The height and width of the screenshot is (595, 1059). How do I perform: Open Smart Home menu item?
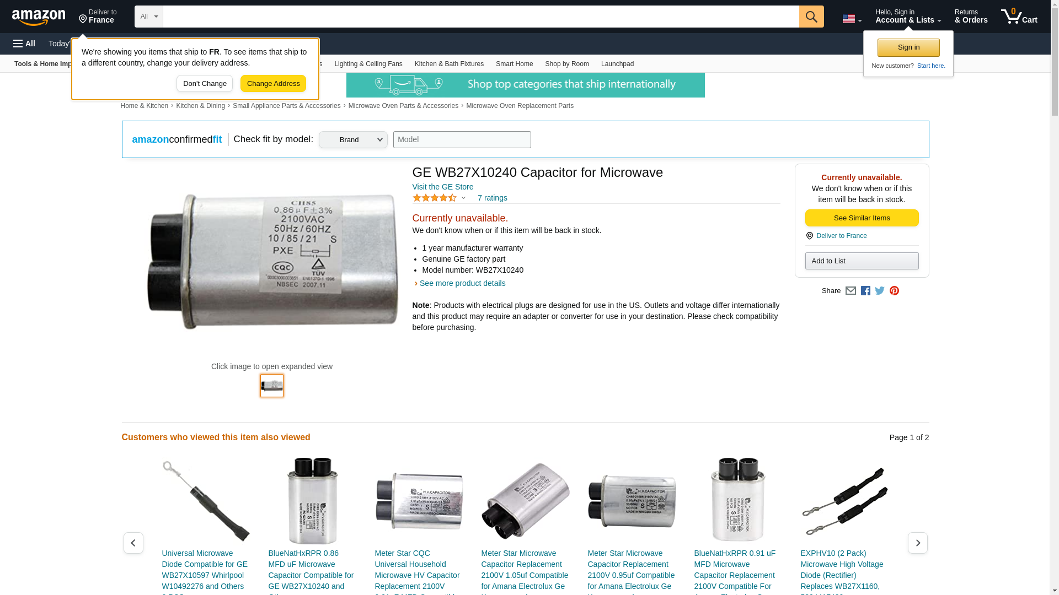point(514,64)
